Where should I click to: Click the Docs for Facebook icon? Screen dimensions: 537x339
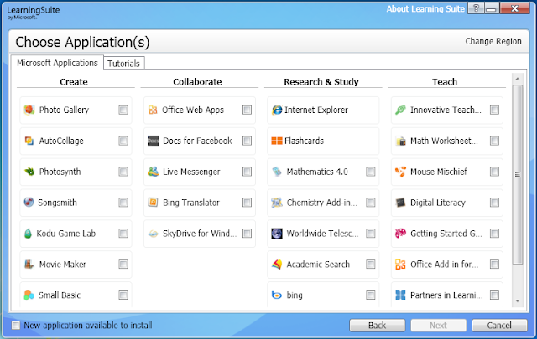153,141
